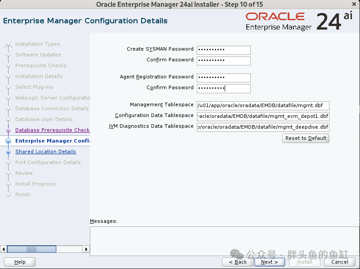Cancel the Enterprise Manager installation
The image size is (360, 269).
pos(340,262)
